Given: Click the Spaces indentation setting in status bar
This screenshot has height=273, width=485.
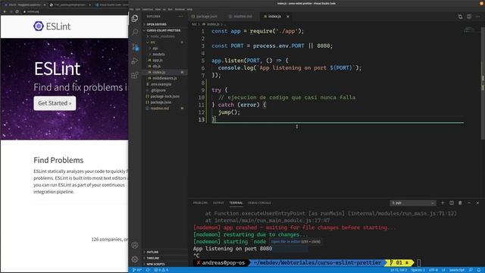Looking at the screenshot, I should pyautogui.click(x=418, y=270).
